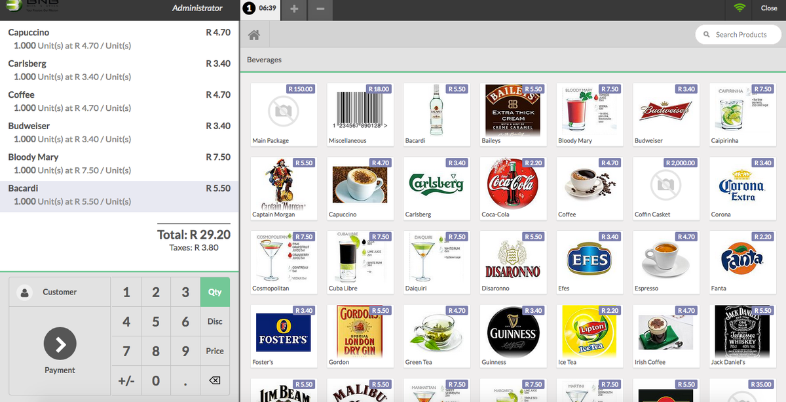Click the Close button in the top bar
This screenshot has width=786, height=402.
(x=769, y=9)
